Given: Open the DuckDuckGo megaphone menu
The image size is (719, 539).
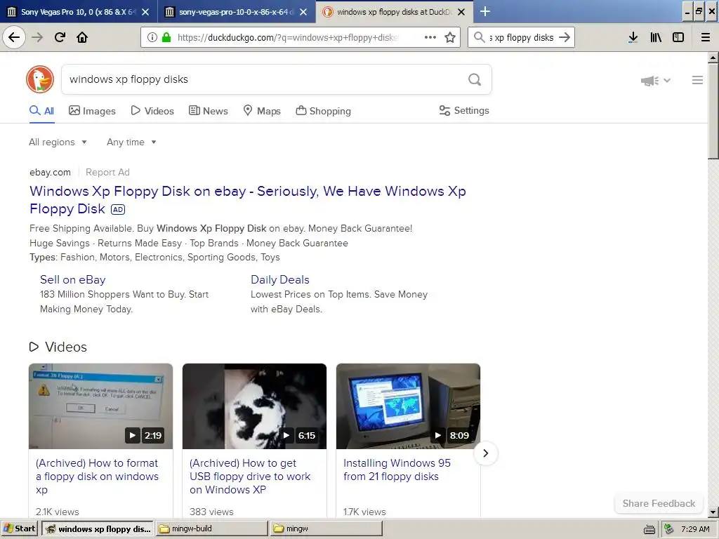Looking at the screenshot, I should [655, 81].
